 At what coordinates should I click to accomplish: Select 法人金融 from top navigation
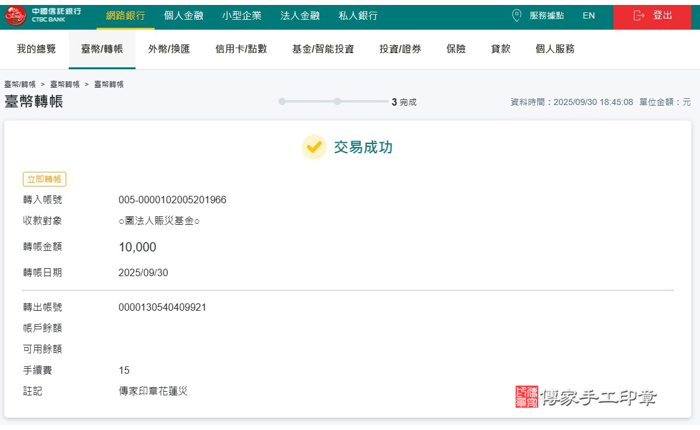click(300, 17)
